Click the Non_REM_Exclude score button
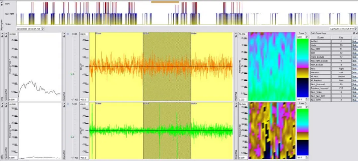This screenshot has width=358, height=161. click(320, 61)
